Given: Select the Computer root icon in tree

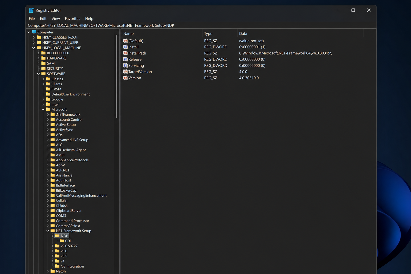Looking at the screenshot, I should [34, 32].
